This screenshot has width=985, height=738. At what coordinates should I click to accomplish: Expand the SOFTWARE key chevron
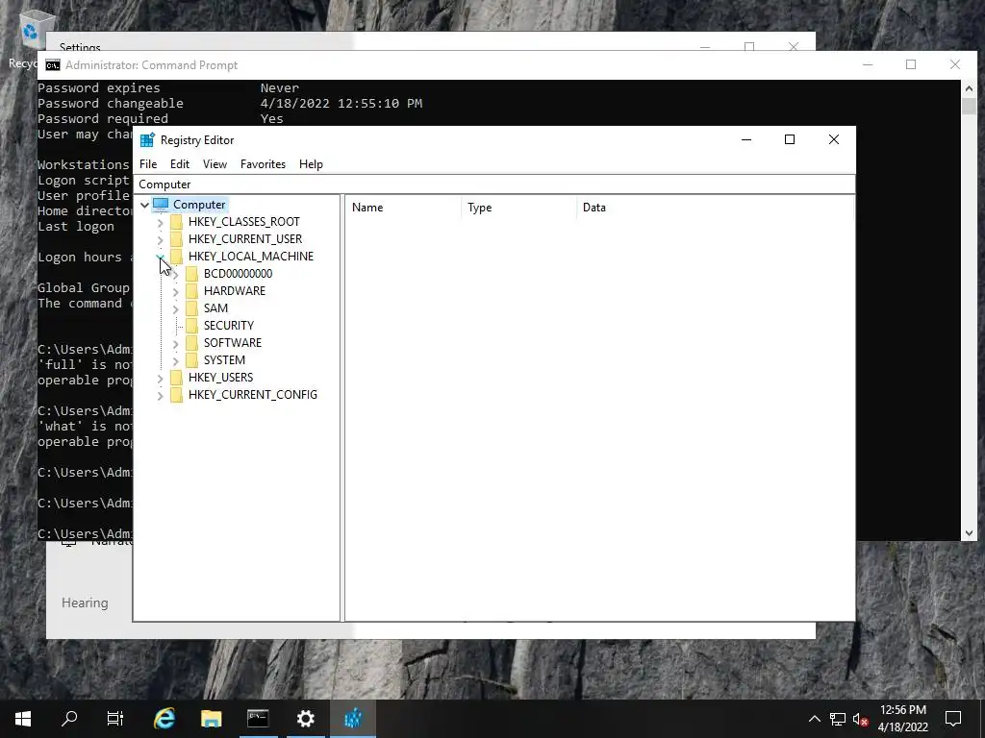click(176, 343)
